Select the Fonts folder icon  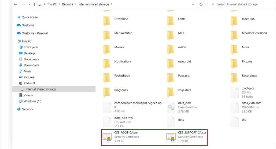tap(170, 21)
